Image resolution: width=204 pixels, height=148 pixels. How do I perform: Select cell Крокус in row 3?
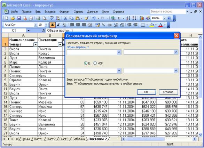pos(50,54)
